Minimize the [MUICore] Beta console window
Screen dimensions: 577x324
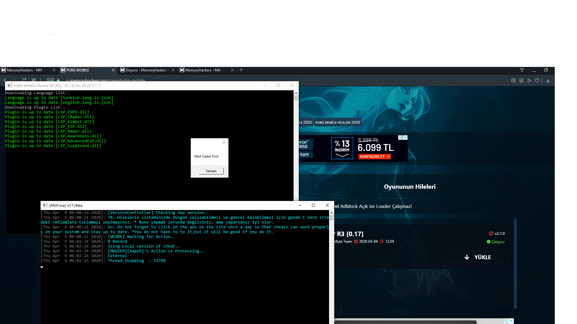(300, 205)
